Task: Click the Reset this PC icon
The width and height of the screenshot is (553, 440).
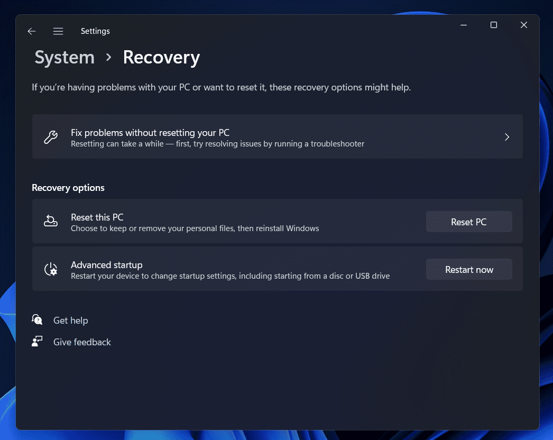Action: pos(51,222)
